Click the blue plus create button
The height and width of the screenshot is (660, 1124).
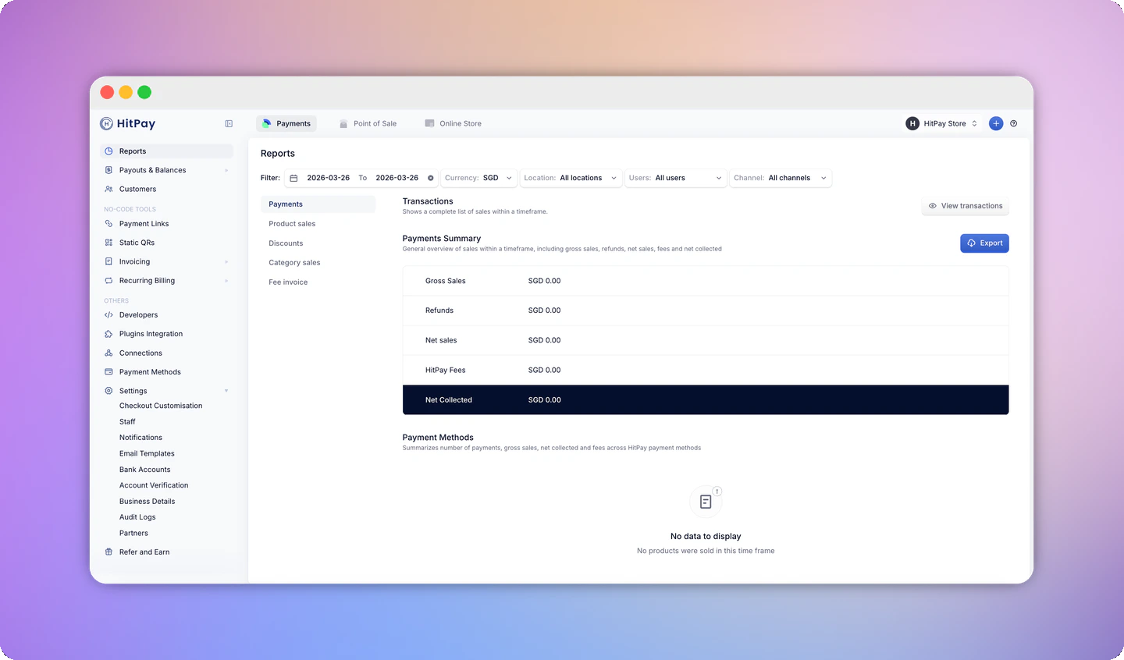coord(996,123)
